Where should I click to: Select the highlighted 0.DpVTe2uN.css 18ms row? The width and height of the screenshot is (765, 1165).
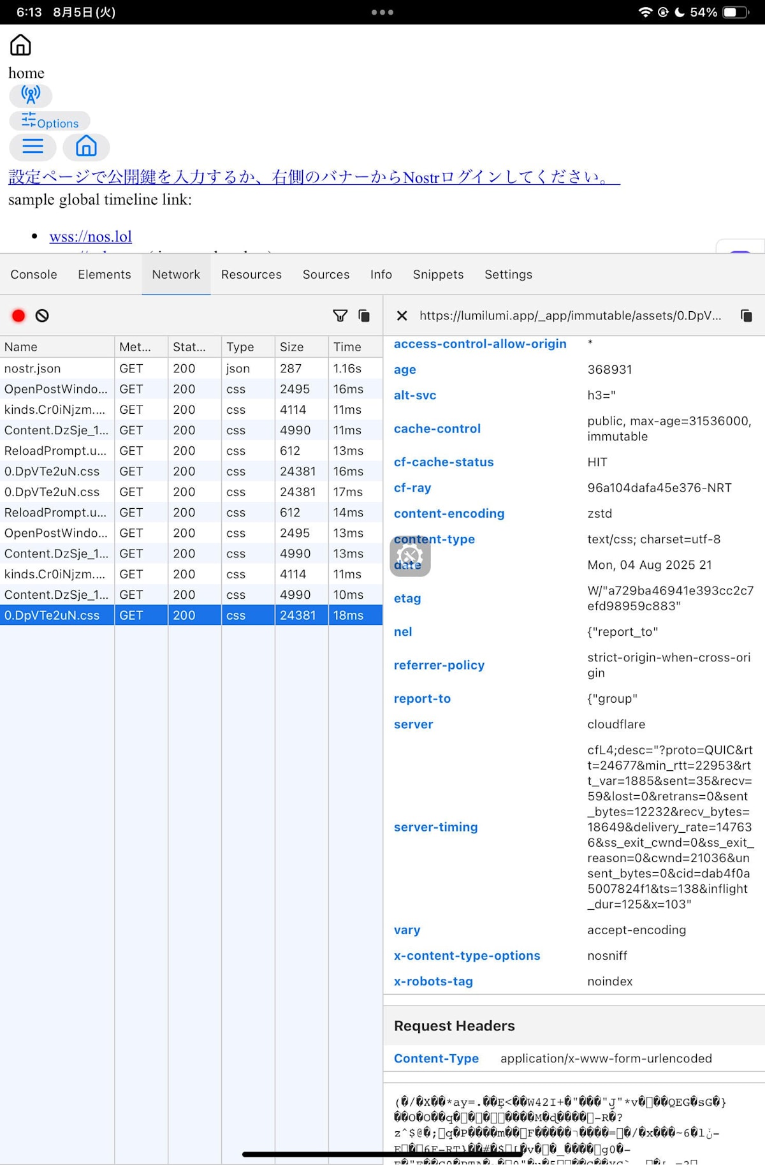(191, 615)
